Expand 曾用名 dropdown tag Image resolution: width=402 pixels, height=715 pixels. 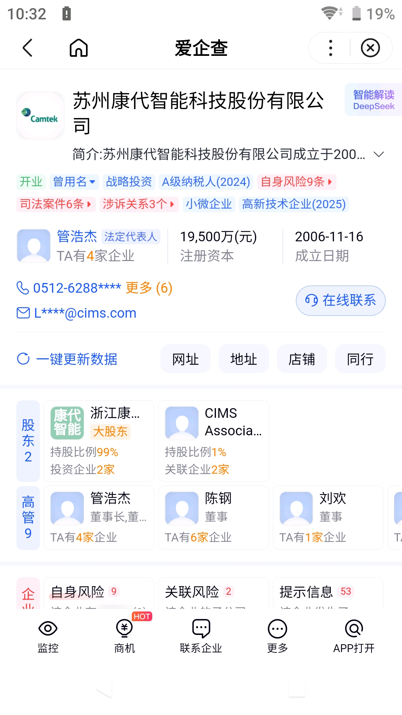tap(74, 182)
